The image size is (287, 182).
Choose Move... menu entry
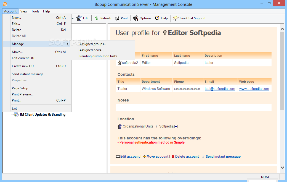(x=37, y=52)
